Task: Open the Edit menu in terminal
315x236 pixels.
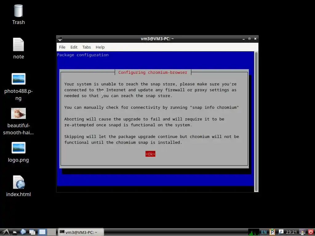Action: click(74, 47)
